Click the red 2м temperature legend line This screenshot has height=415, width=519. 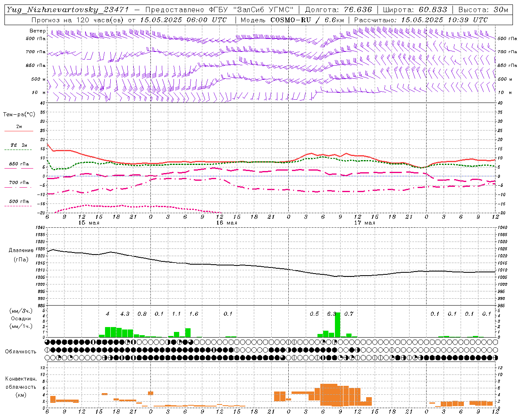click(19, 131)
